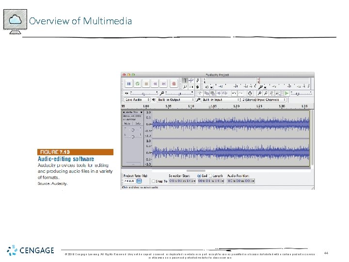349x262 pixels.
Task: Click the Trim audio icon
Action: 219,93
